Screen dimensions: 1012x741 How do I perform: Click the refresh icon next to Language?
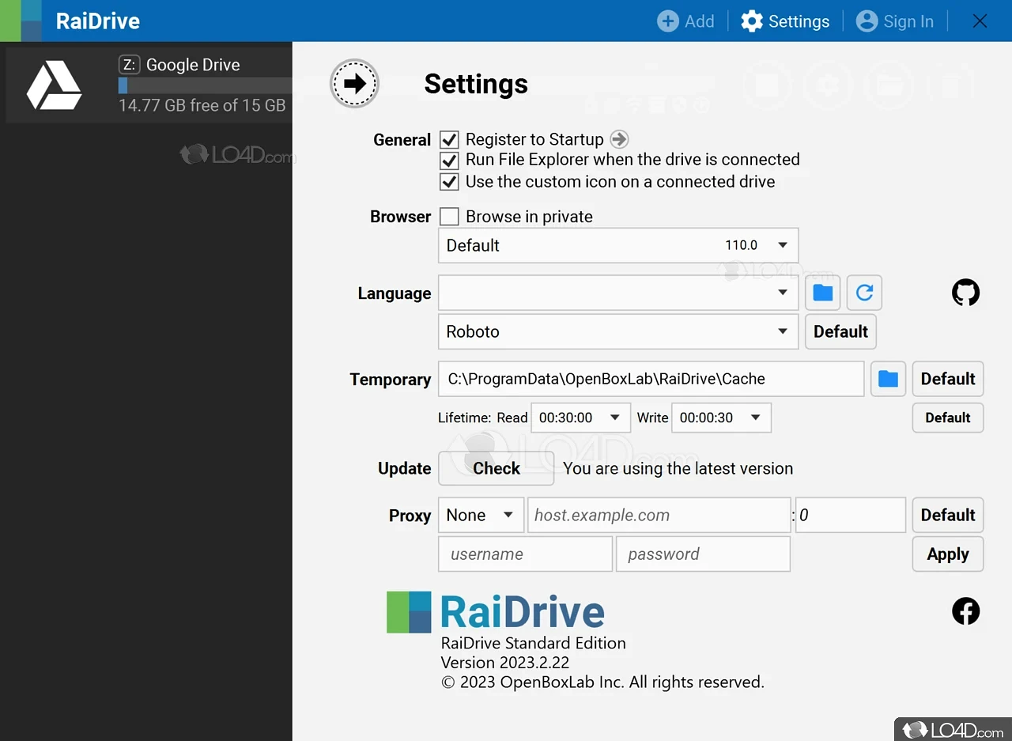point(864,293)
